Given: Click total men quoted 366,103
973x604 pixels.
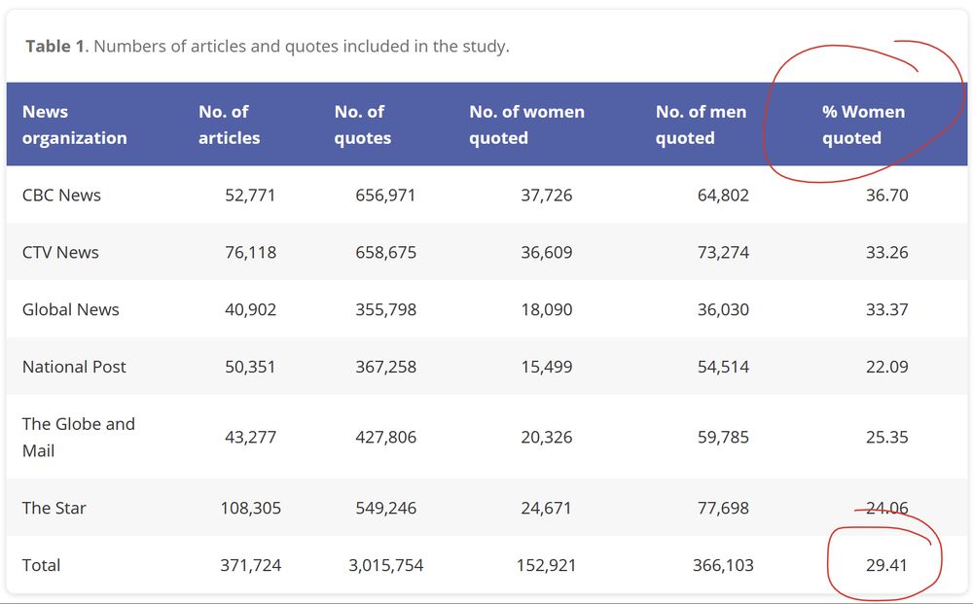Looking at the screenshot, I should [x=723, y=565].
